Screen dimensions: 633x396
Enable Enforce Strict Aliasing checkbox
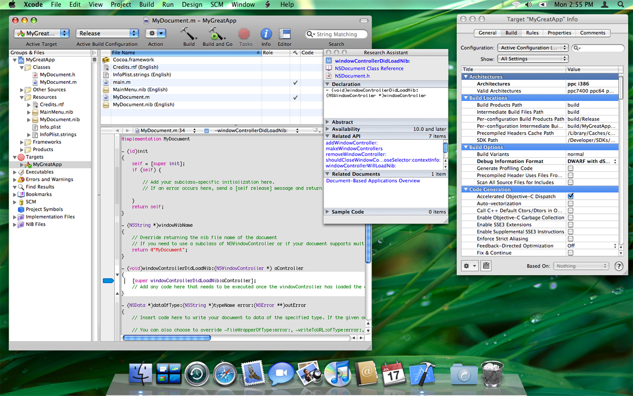pos(570,239)
